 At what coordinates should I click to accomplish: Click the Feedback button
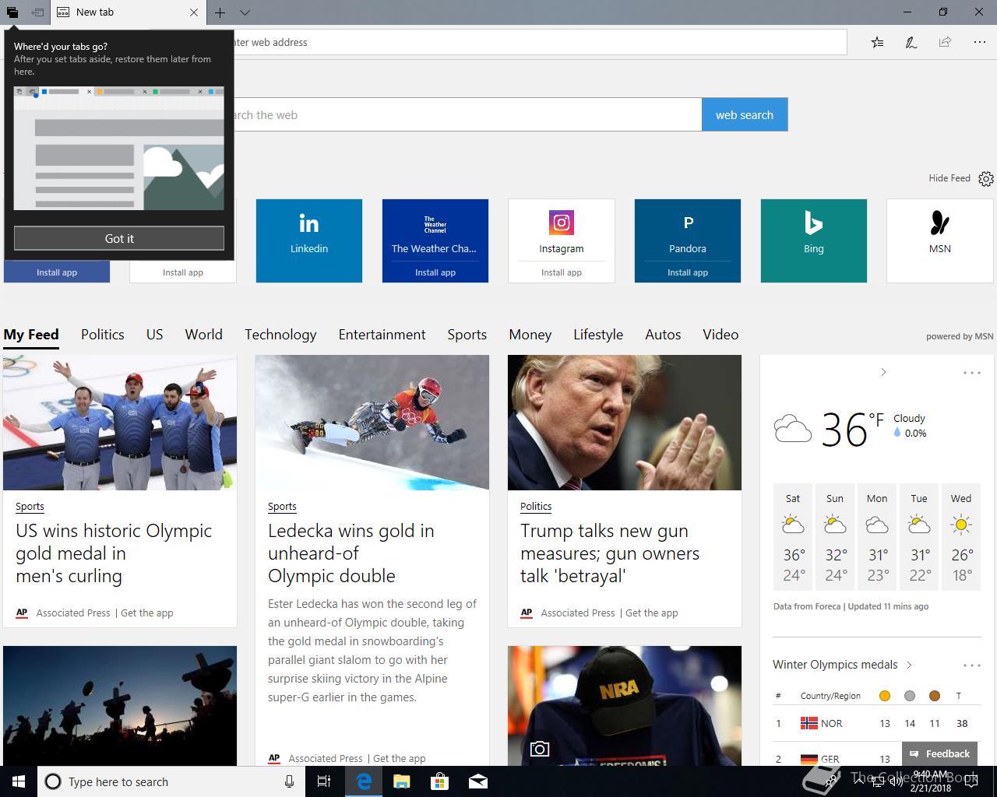pos(940,753)
